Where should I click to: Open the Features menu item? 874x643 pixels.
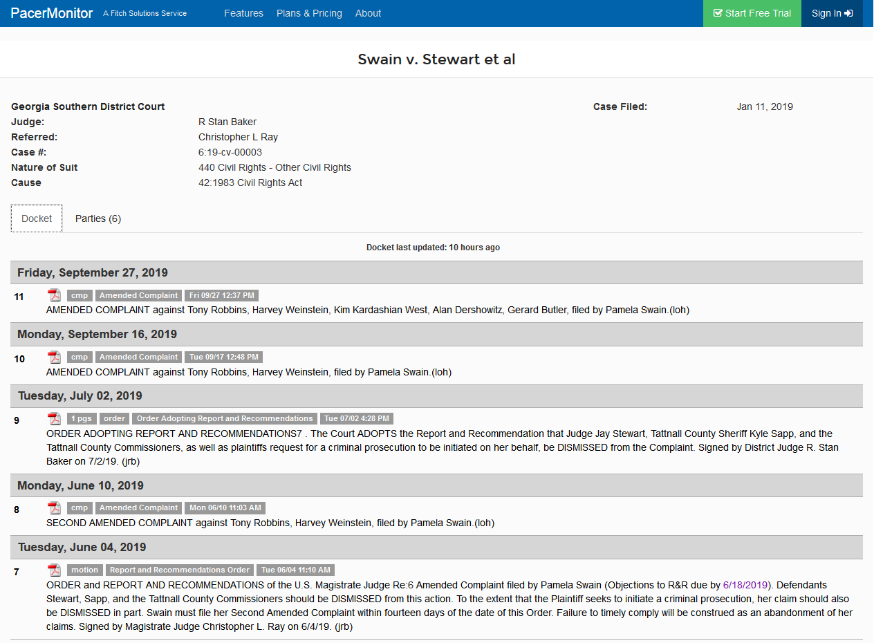click(243, 13)
